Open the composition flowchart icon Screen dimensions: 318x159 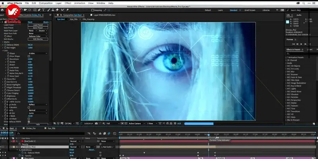point(171,123)
